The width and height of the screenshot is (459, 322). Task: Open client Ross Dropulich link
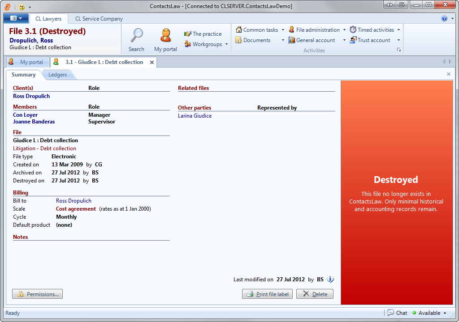[x=31, y=96]
